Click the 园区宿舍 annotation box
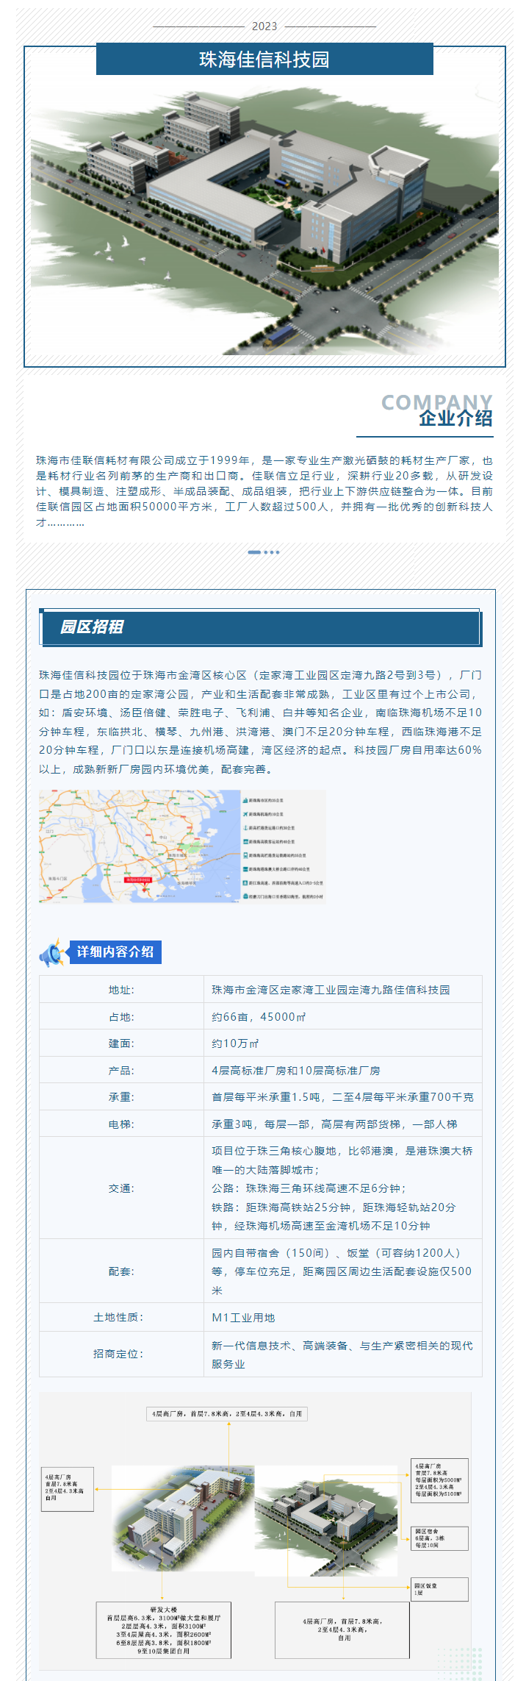Viewport: 526px width, 1681px height. click(x=439, y=1538)
